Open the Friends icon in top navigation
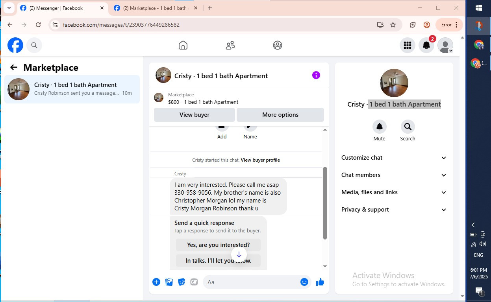Image resolution: width=491 pixels, height=302 pixels. tap(230, 45)
